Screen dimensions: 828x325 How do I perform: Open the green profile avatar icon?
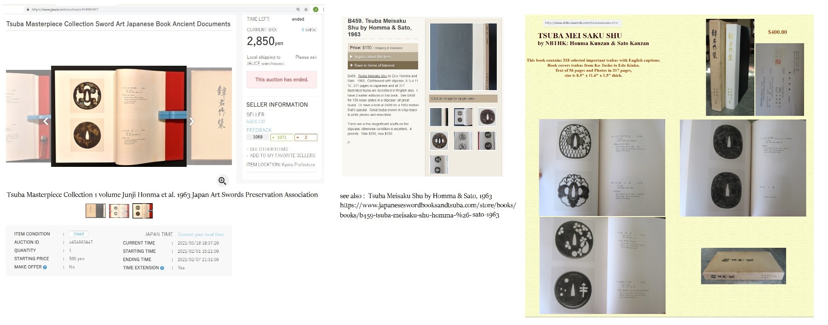coord(316,9)
